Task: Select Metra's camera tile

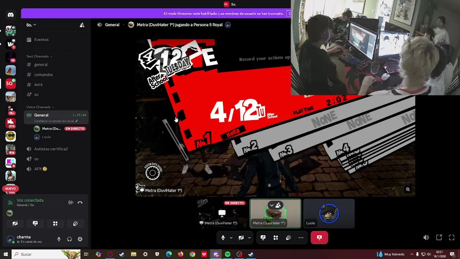Action: 276,214
